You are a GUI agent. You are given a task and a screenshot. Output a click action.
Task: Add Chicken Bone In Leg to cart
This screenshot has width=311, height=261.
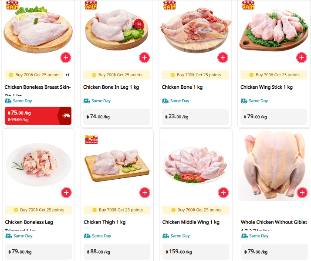point(145,57)
